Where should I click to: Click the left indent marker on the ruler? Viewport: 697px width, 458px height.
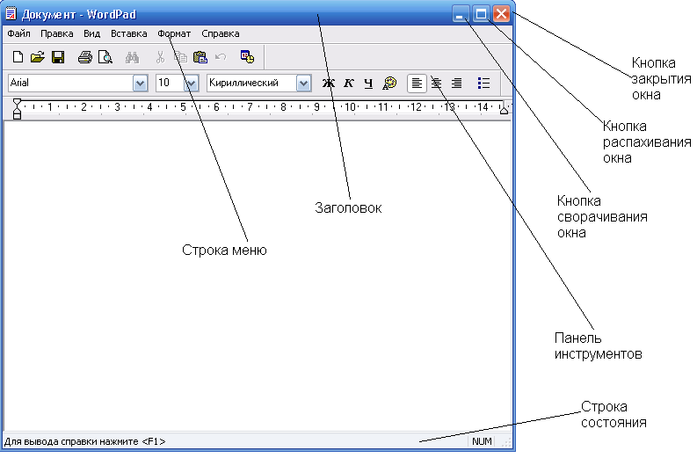click(x=17, y=109)
